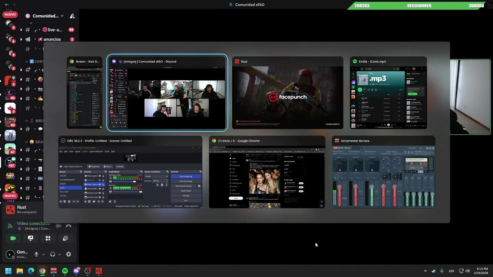The width and height of the screenshot is (493, 277).
Task: Click the microphone tray icon
Action: pyautogui.click(x=442, y=271)
